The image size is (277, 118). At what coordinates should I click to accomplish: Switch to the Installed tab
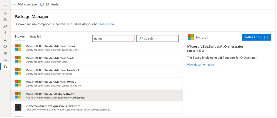(36, 36)
